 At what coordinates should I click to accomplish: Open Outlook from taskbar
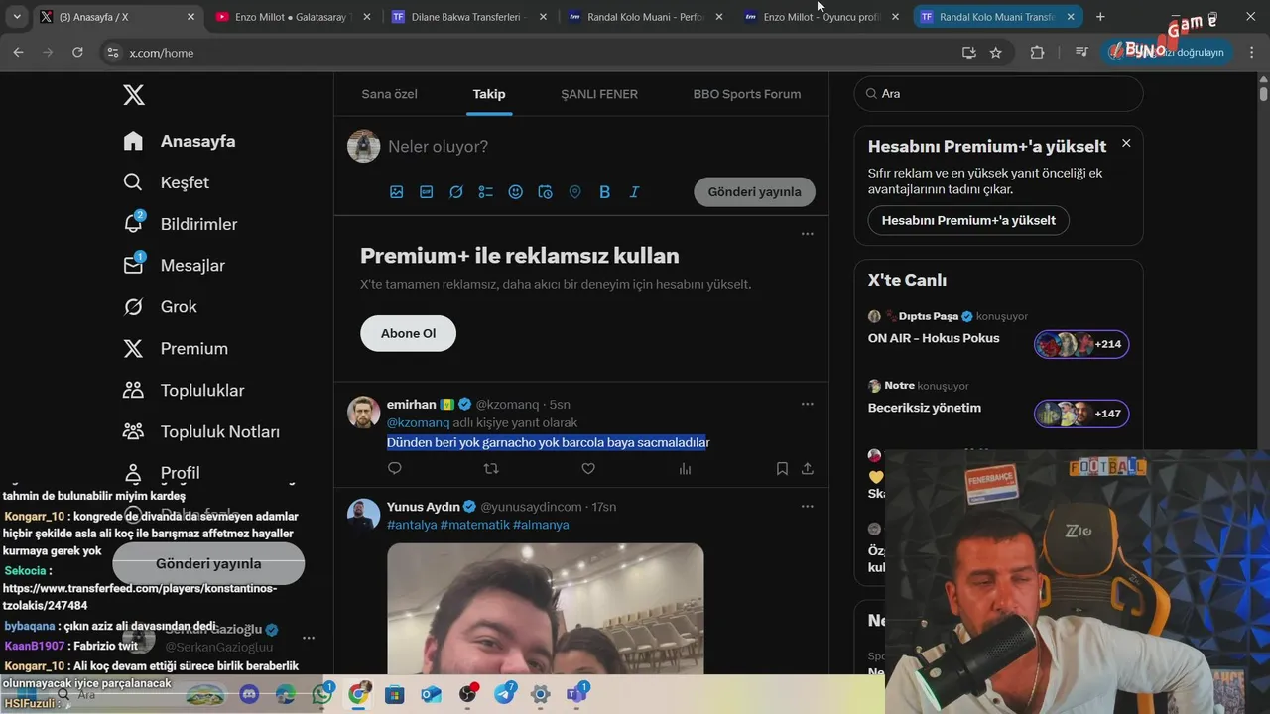[431, 695]
